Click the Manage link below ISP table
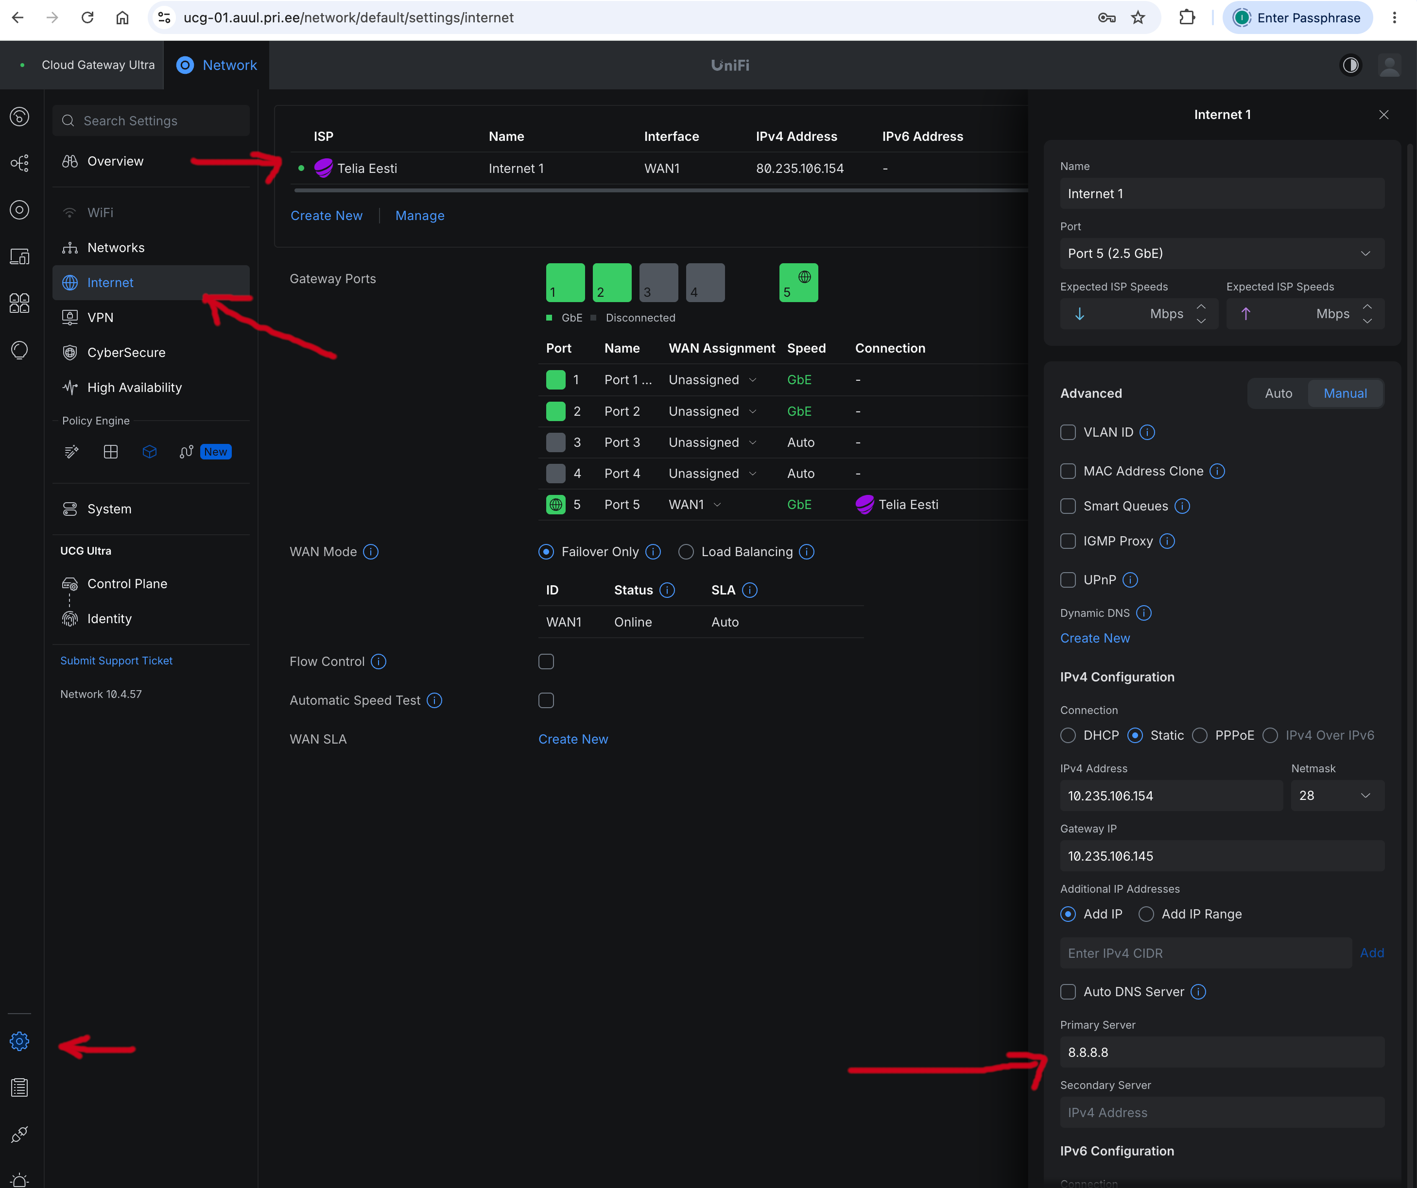 point(420,216)
